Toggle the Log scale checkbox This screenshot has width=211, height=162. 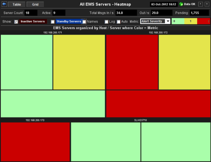(106, 22)
